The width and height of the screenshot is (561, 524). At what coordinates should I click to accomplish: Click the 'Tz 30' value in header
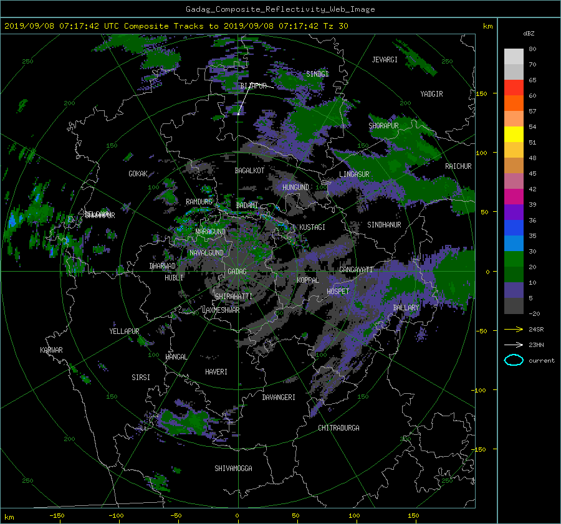click(x=335, y=26)
